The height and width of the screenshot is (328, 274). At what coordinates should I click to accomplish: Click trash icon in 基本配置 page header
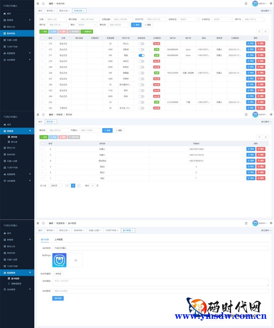(x=246, y=223)
